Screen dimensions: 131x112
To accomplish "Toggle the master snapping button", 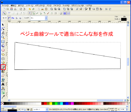I will point(4,13).
